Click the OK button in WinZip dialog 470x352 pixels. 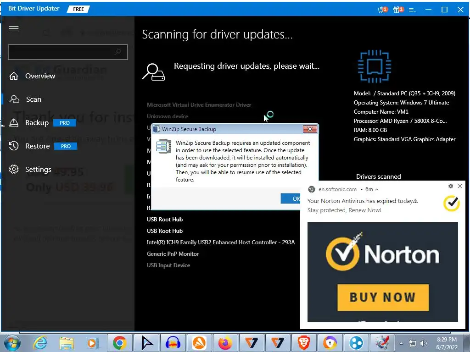point(291,198)
